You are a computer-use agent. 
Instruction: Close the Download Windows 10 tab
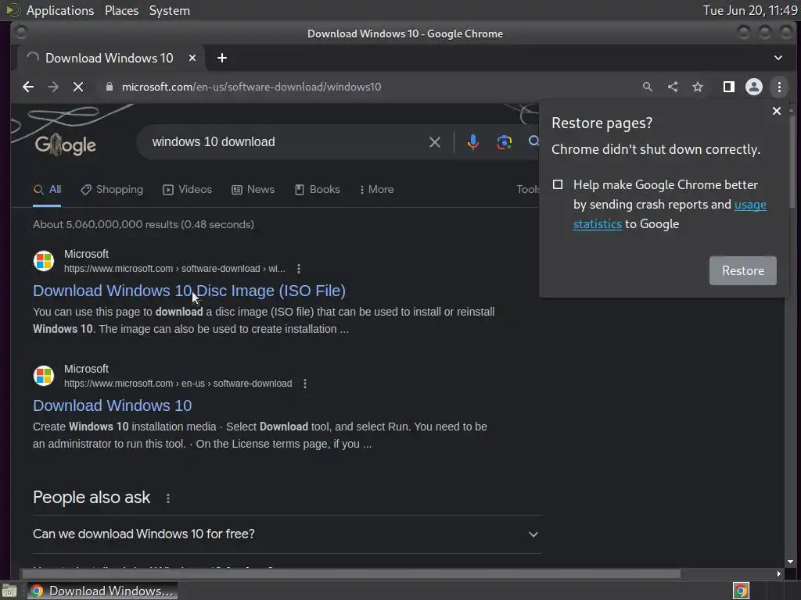tap(192, 58)
